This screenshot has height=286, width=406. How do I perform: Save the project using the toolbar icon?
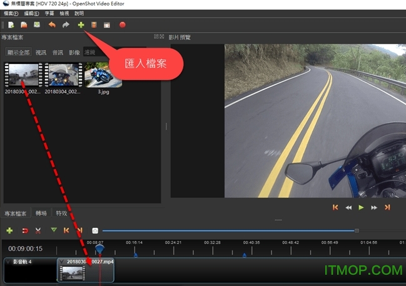[37, 25]
